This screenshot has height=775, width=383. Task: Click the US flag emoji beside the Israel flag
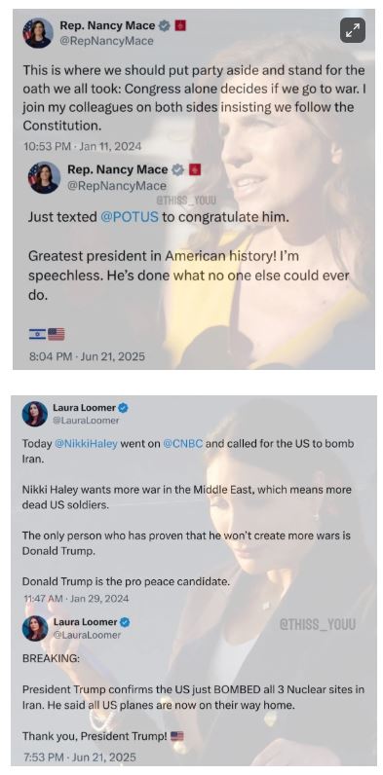(x=57, y=335)
